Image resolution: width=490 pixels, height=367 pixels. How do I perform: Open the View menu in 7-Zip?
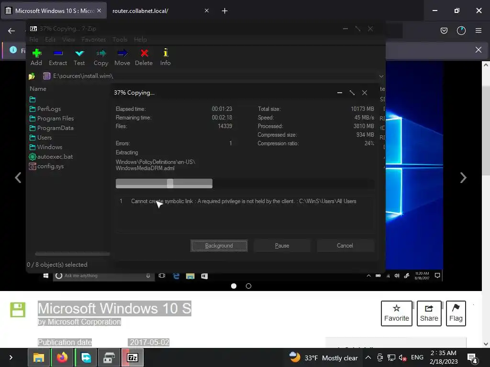pos(68,40)
